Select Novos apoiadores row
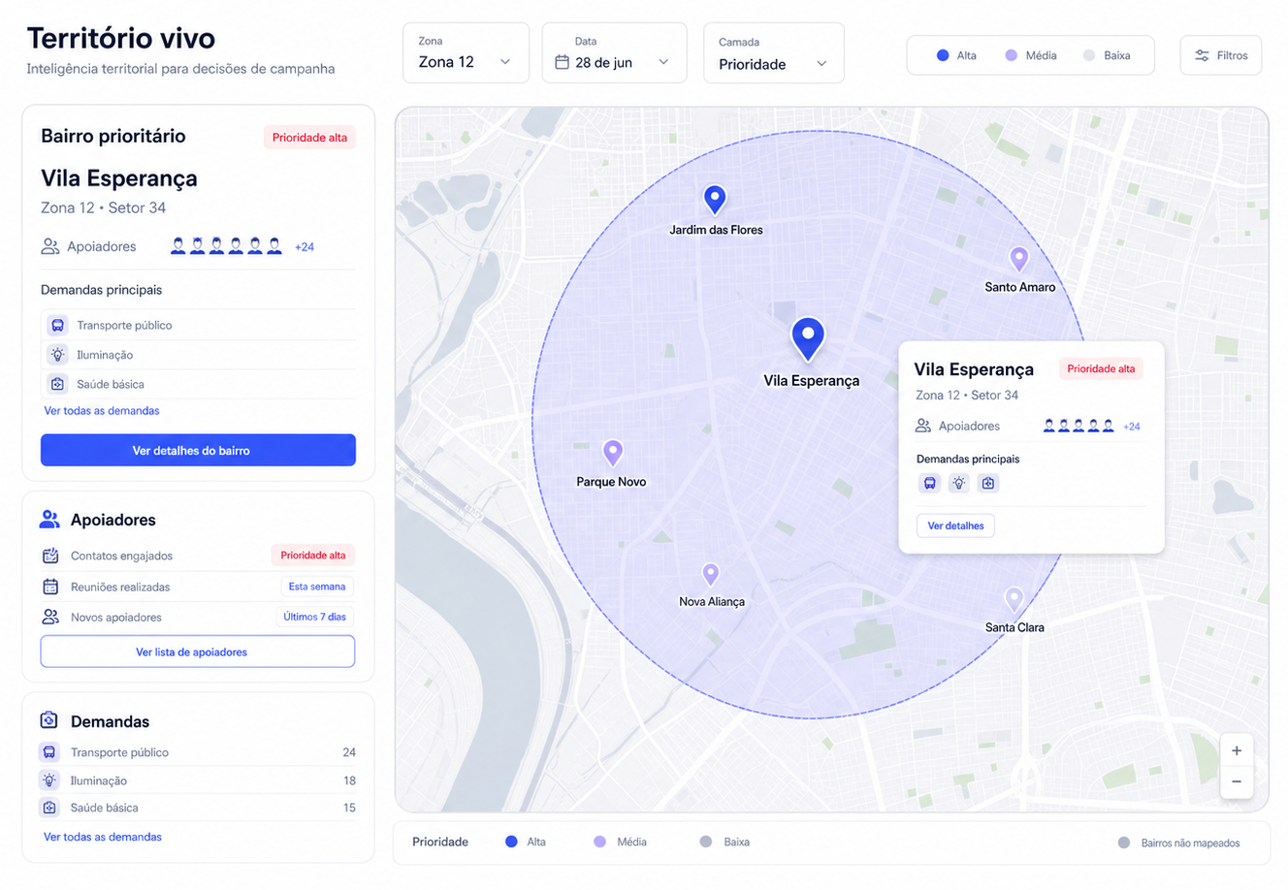The width and height of the screenshot is (1288, 890). [x=198, y=617]
